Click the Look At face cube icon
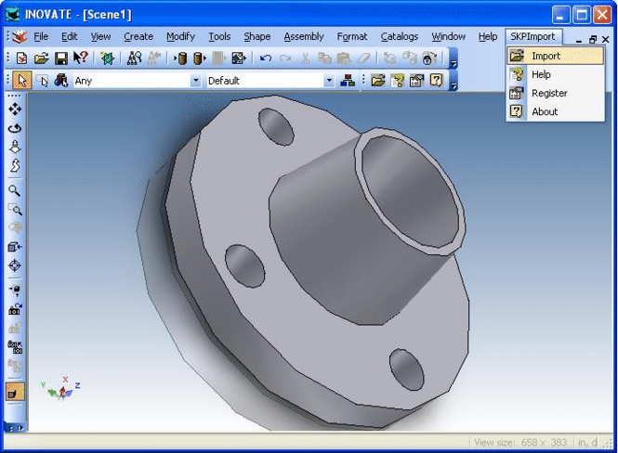618x453 pixels. (x=15, y=247)
